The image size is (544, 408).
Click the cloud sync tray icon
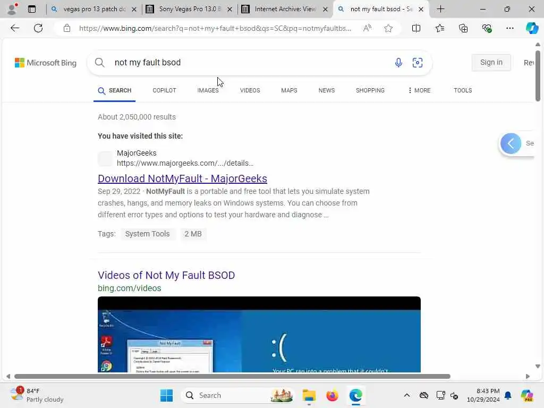423,395
